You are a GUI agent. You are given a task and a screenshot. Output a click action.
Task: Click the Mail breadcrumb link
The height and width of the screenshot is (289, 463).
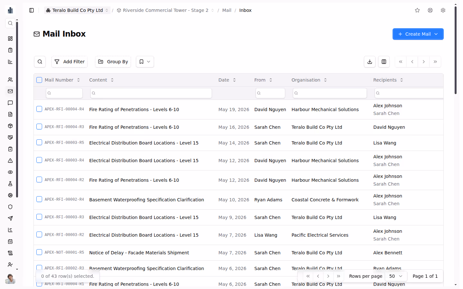(x=227, y=10)
